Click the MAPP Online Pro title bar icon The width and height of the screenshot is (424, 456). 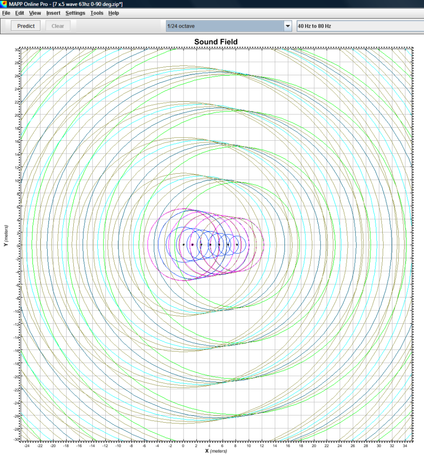4,4
